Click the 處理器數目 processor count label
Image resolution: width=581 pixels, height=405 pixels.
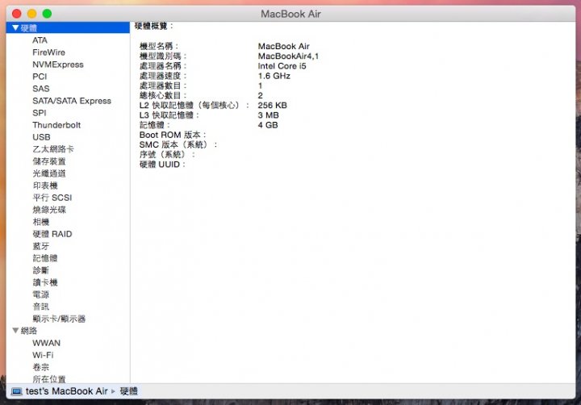pyautogui.click(x=163, y=86)
